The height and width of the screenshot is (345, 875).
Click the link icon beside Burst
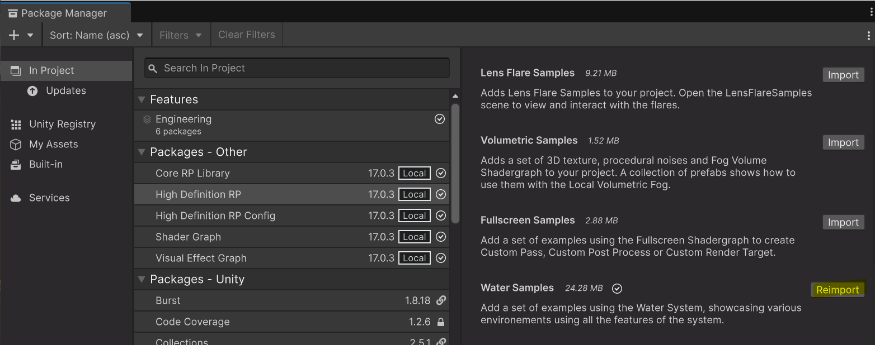point(441,300)
